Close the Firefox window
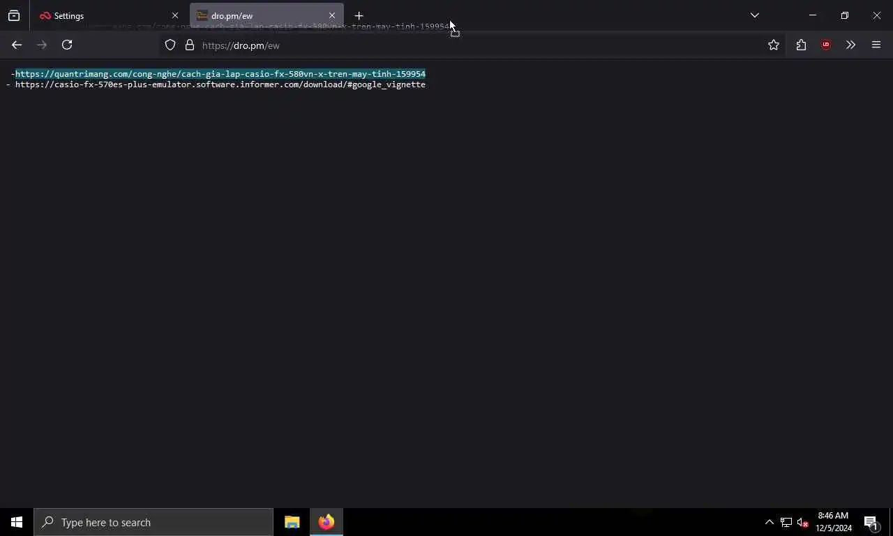This screenshot has width=893, height=536. (x=877, y=15)
